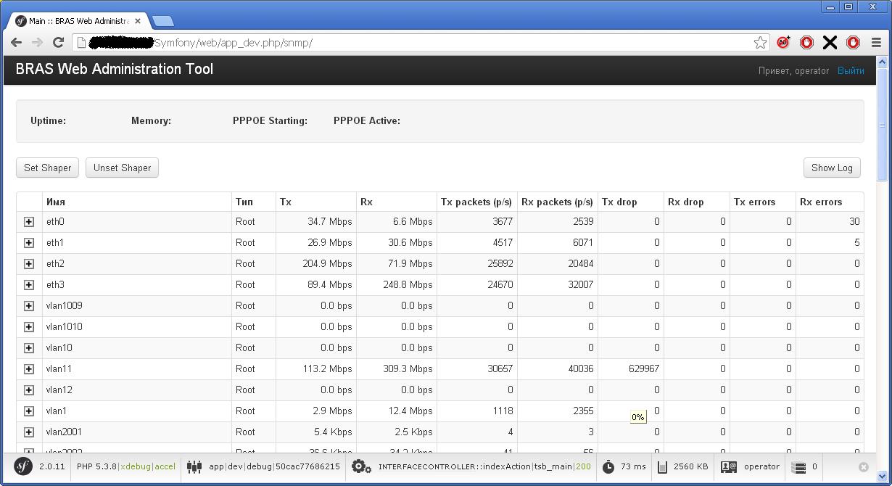Expand the vlan11 interface row
The image size is (892, 486).
tap(29, 369)
